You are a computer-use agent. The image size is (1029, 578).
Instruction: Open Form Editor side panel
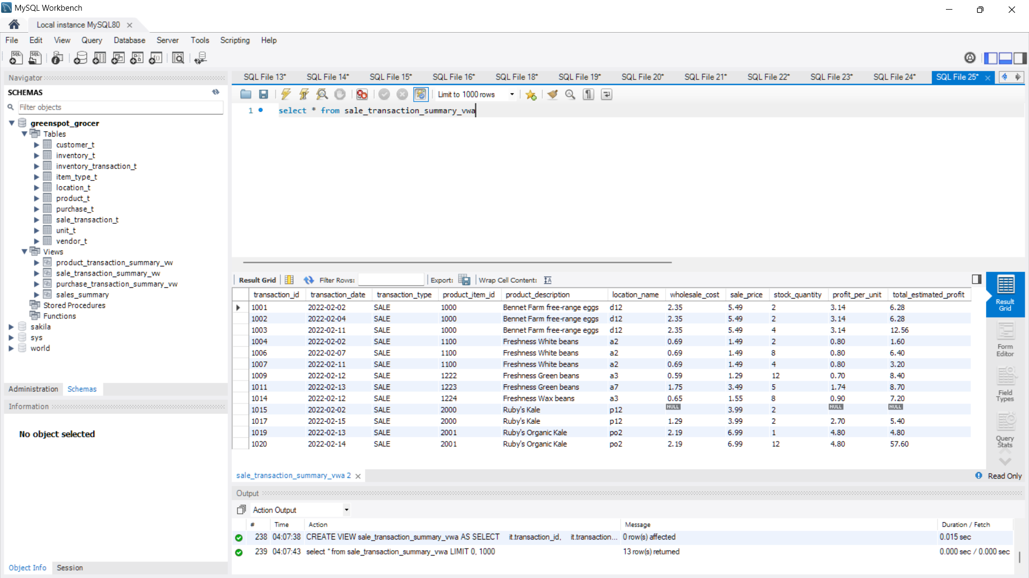click(x=1005, y=340)
